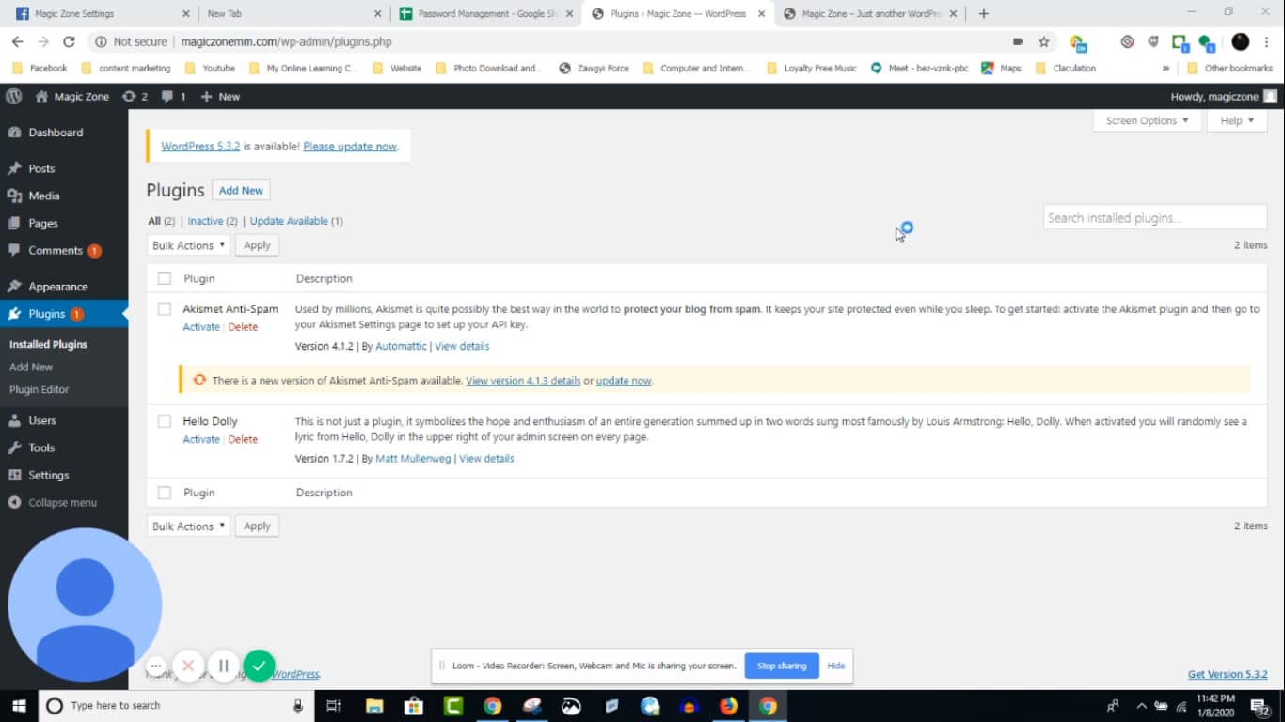Viewport: 1285px width, 722px height.
Task: Open the comments bubble in the admin bar
Action: pyautogui.click(x=173, y=96)
